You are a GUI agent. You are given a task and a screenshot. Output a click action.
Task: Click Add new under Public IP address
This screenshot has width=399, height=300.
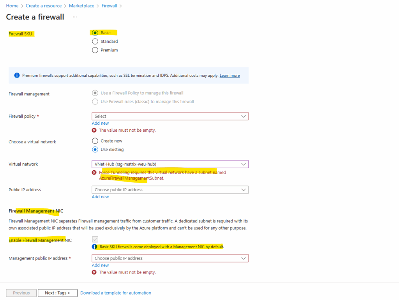click(x=100, y=197)
